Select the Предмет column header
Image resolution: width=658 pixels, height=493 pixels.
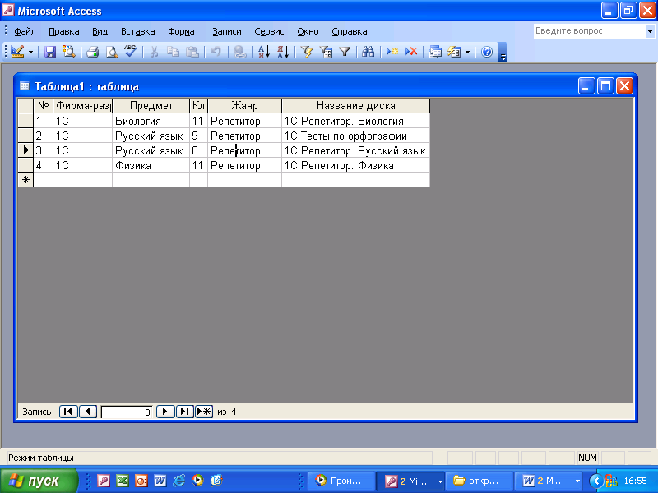point(151,106)
